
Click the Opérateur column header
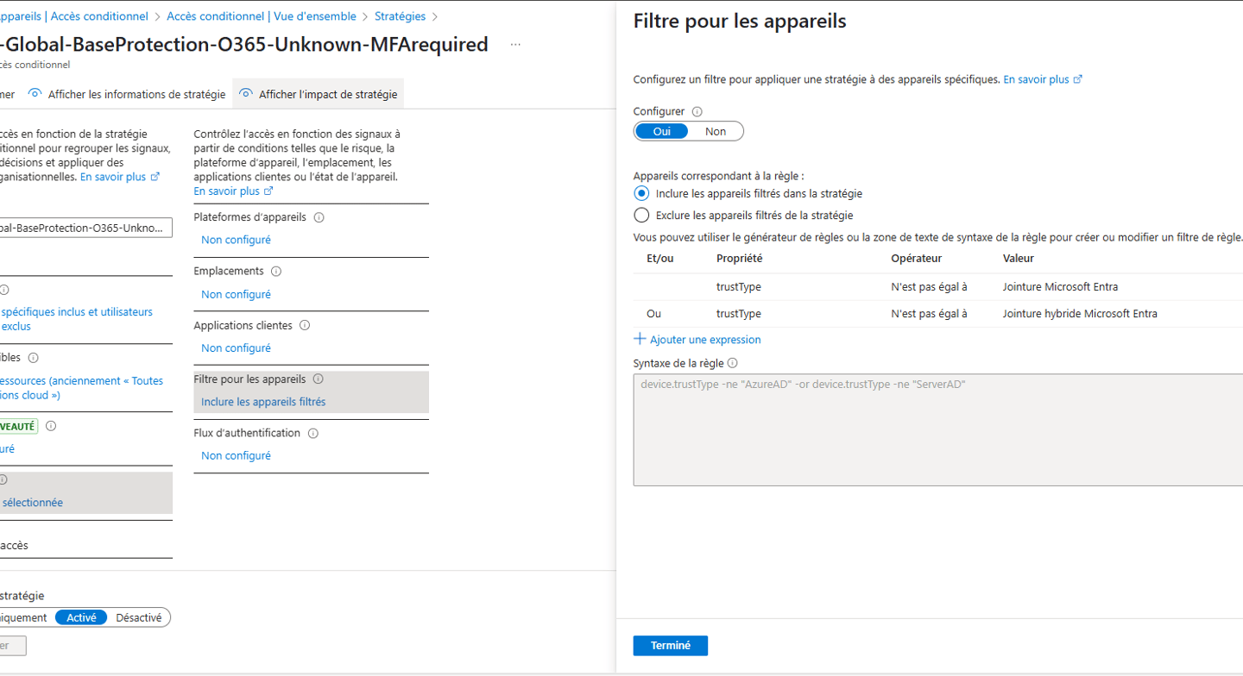click(916, 258)
